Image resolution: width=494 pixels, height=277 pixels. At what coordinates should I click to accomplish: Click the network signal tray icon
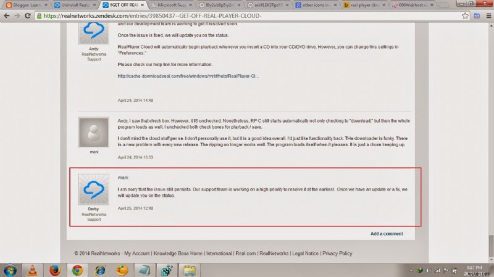[x=437, y=270]
